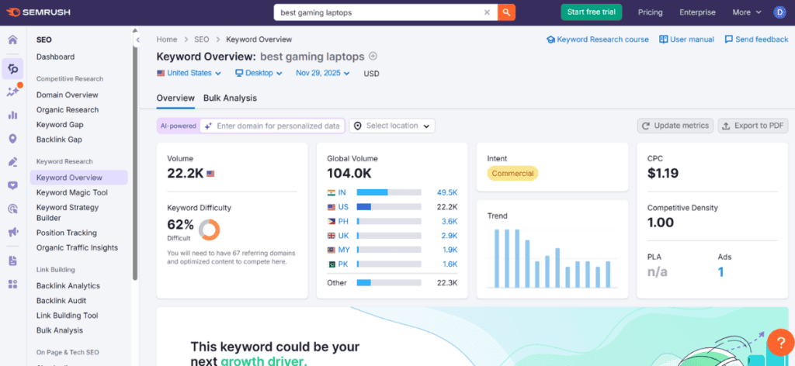
Task: Open the Home icon in left rail
Action: point(12,40)
